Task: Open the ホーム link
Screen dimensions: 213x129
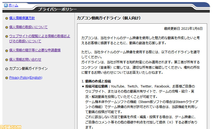Action: 13,5
